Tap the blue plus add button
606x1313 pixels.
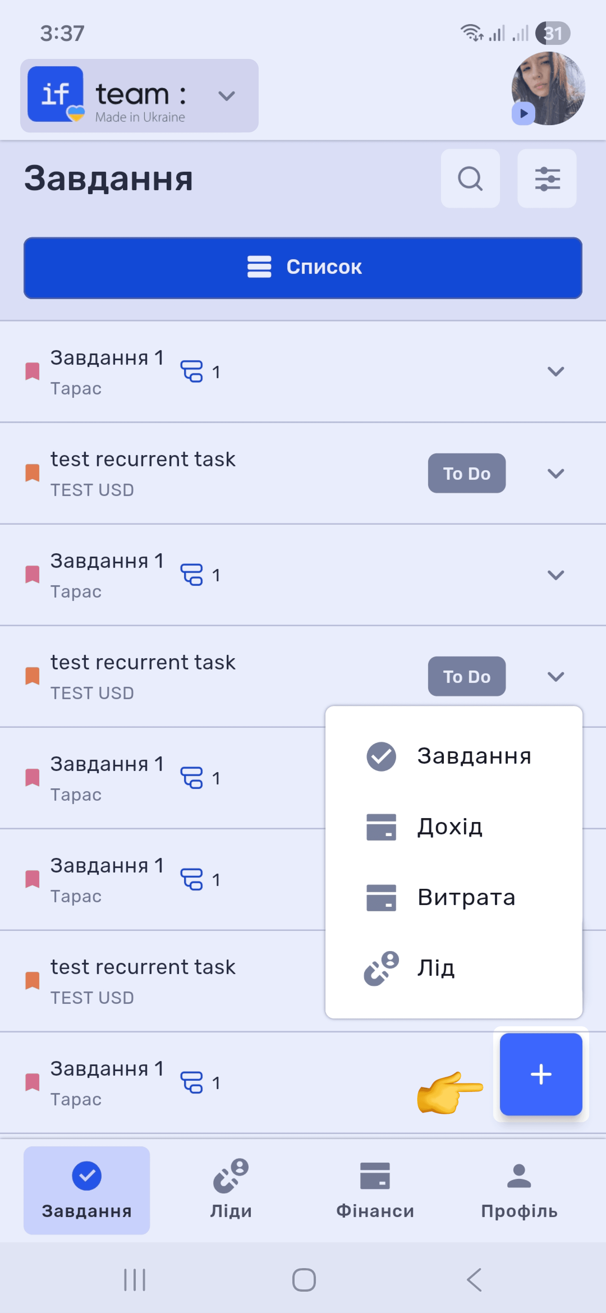(541, 1074)
